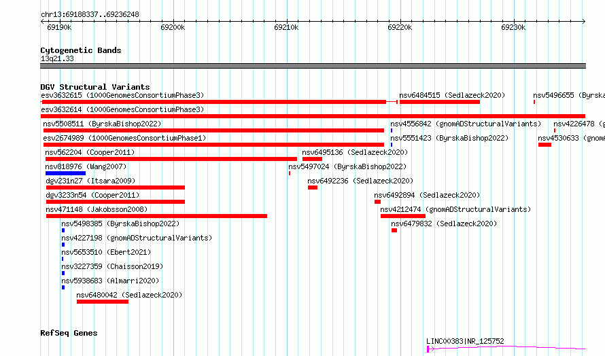Click the grey 13q21.33 cytoband bar
Screen dimensions: 605x356
tap(313, 66)
